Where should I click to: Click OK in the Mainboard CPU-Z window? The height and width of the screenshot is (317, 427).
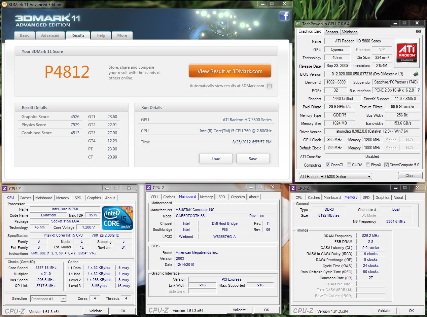[x=266, y=310]
